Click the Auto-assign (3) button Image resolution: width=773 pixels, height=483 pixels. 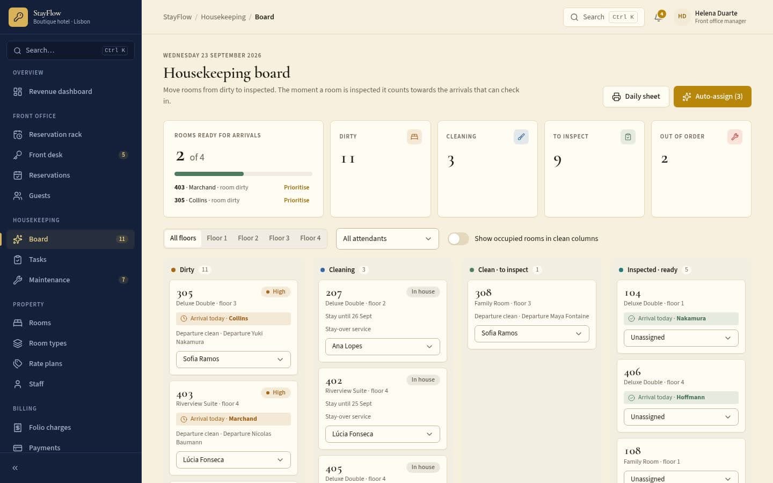[712, 97]
